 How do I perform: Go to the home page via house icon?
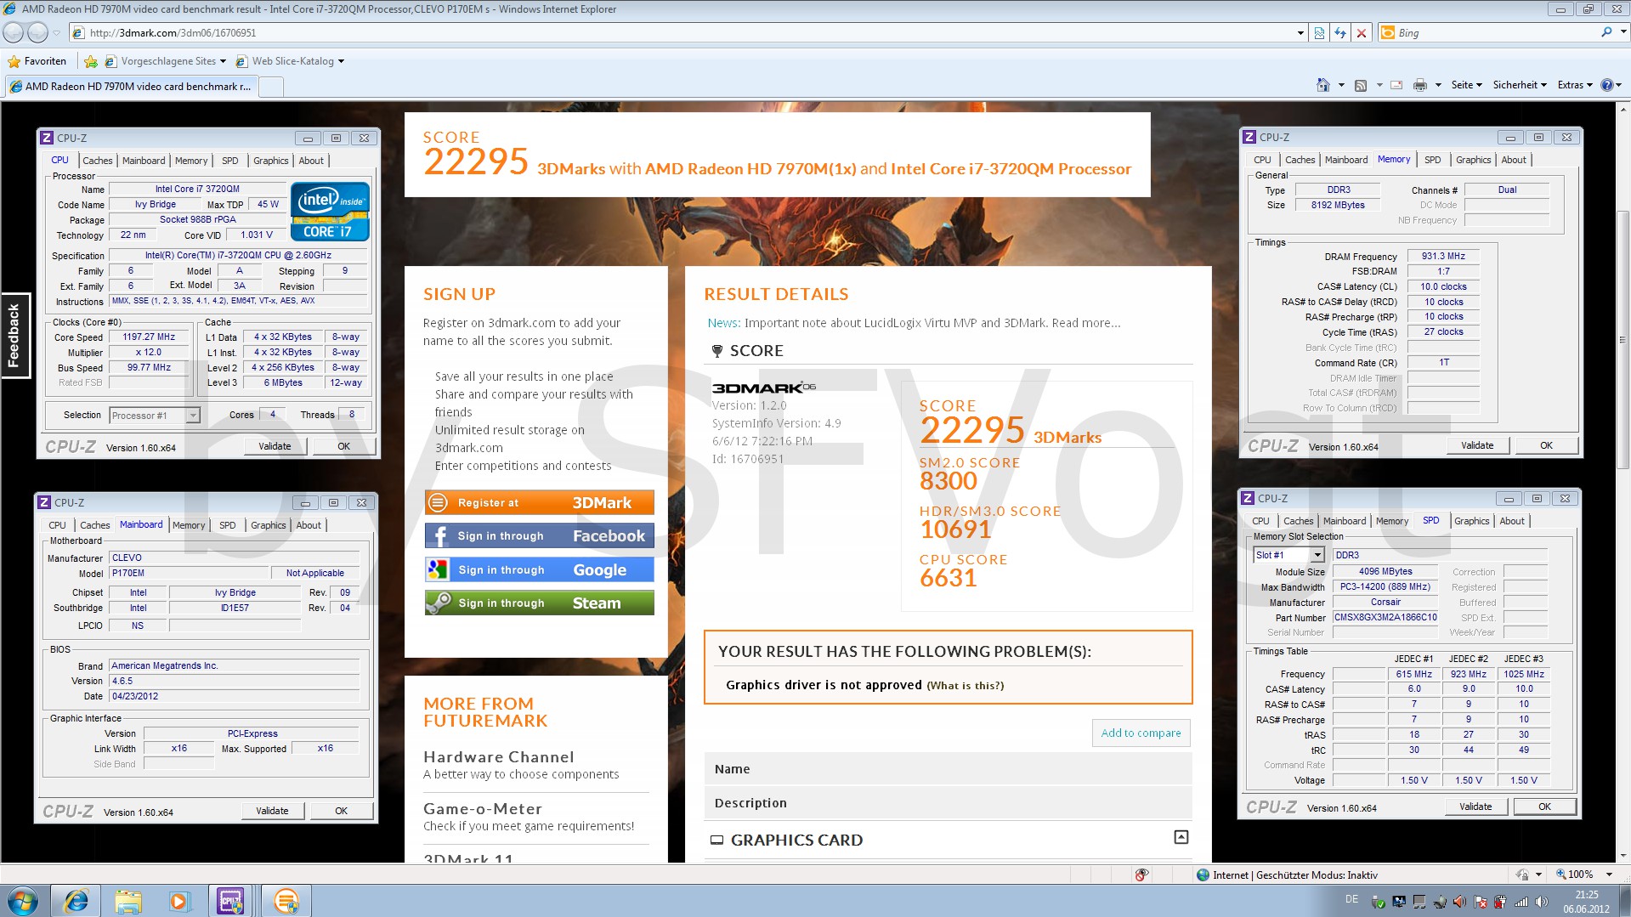pos(1322,85)
